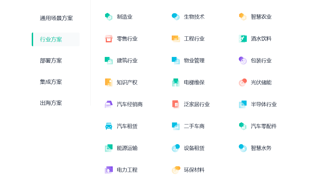
Task: Visit the 环保材料 link
Action: (194, 170)
